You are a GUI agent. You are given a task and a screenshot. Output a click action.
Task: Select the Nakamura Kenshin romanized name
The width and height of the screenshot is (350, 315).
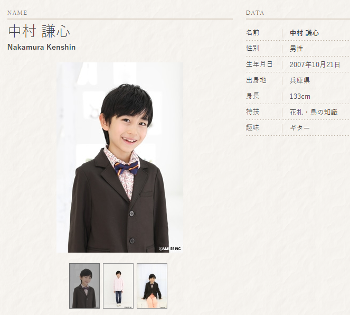[x=42, y=47]
